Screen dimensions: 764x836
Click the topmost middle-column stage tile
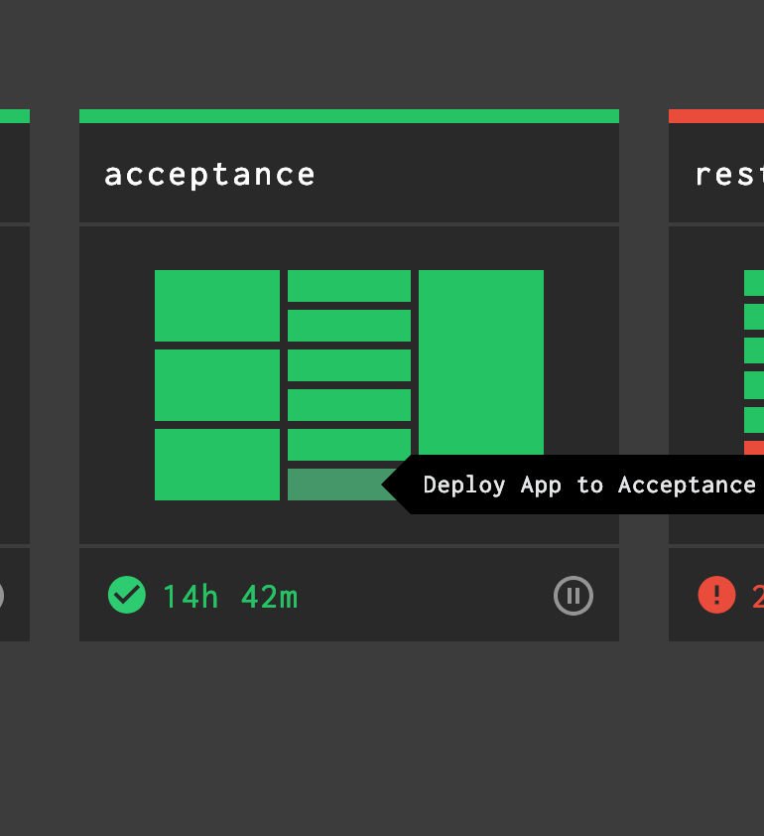pyautogui.click(x=348, y=286)
